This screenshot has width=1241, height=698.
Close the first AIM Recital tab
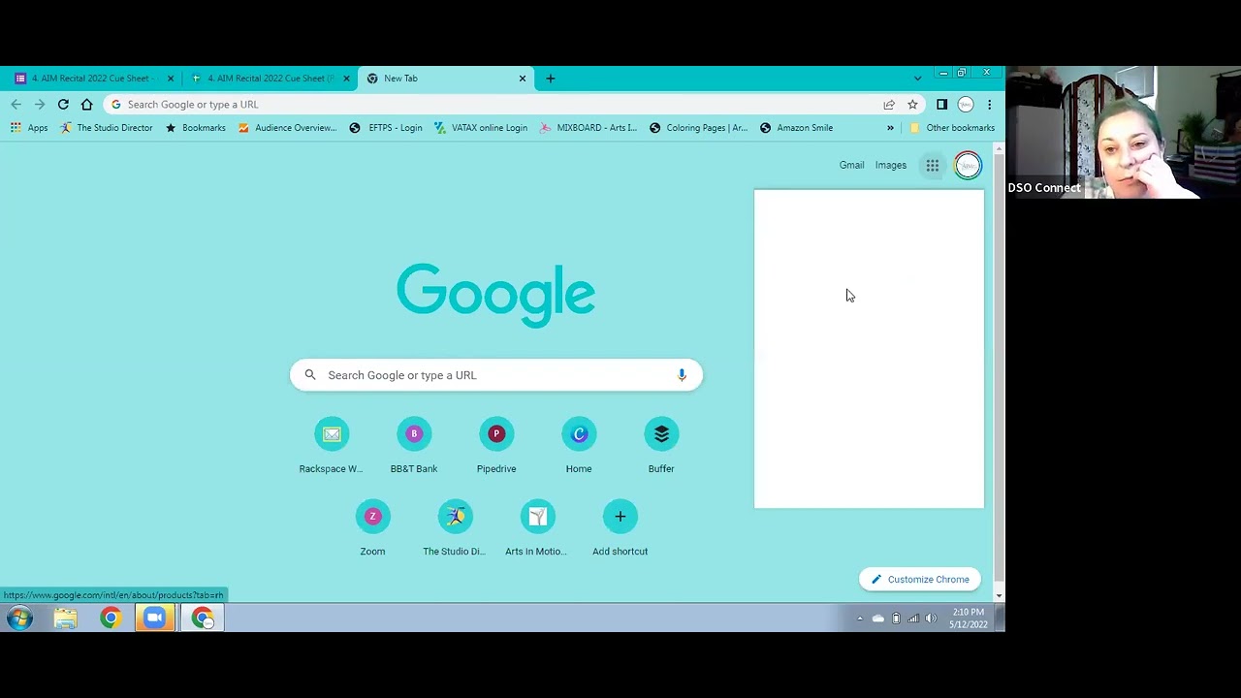coord(171,79)
